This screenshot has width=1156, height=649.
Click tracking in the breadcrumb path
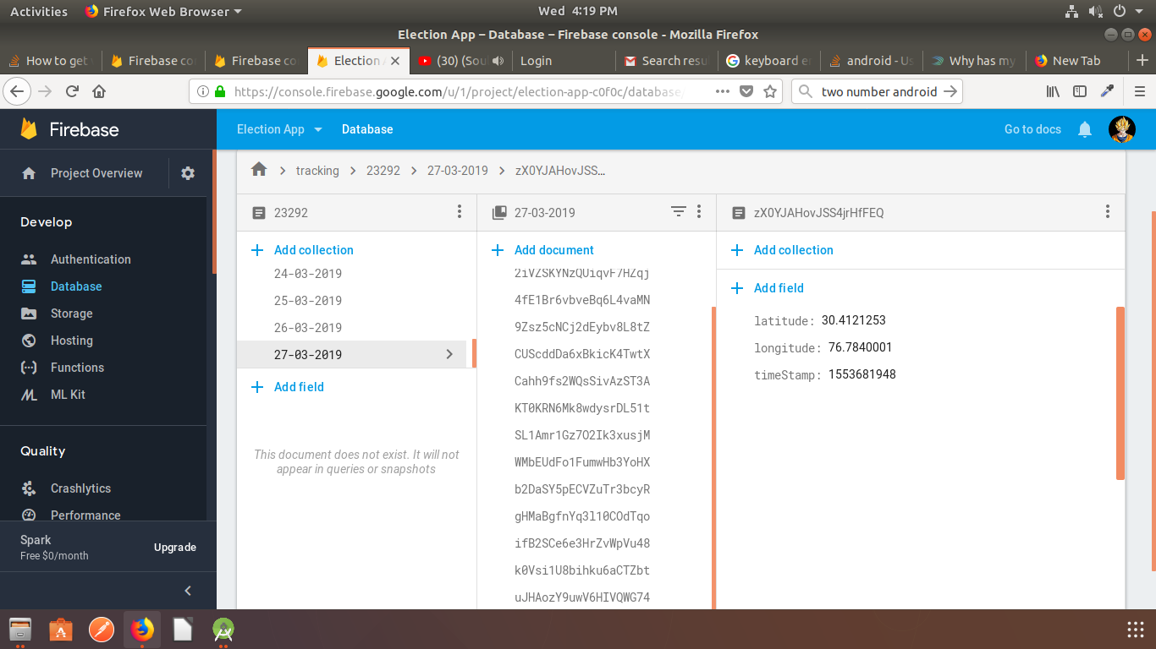(x=317, y=171)
